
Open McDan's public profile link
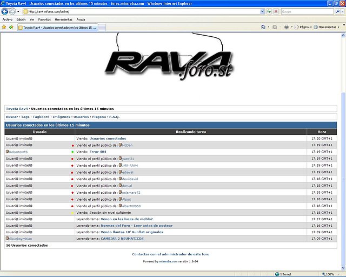(128, 146)
